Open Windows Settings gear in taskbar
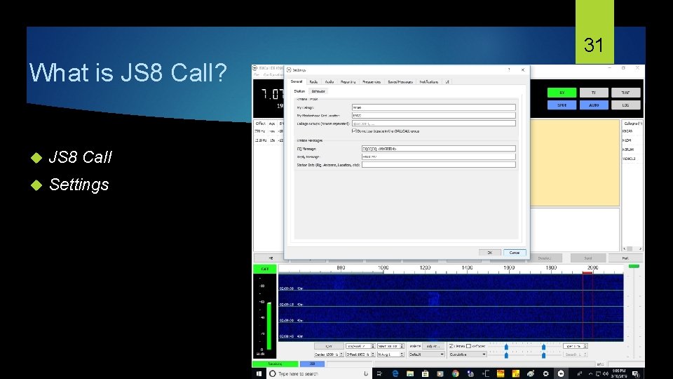673x379 pixels. [545, 374]
